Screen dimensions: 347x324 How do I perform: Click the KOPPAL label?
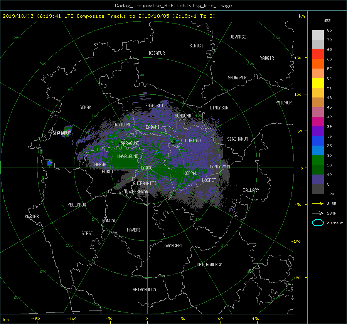[x=190, y=173]
